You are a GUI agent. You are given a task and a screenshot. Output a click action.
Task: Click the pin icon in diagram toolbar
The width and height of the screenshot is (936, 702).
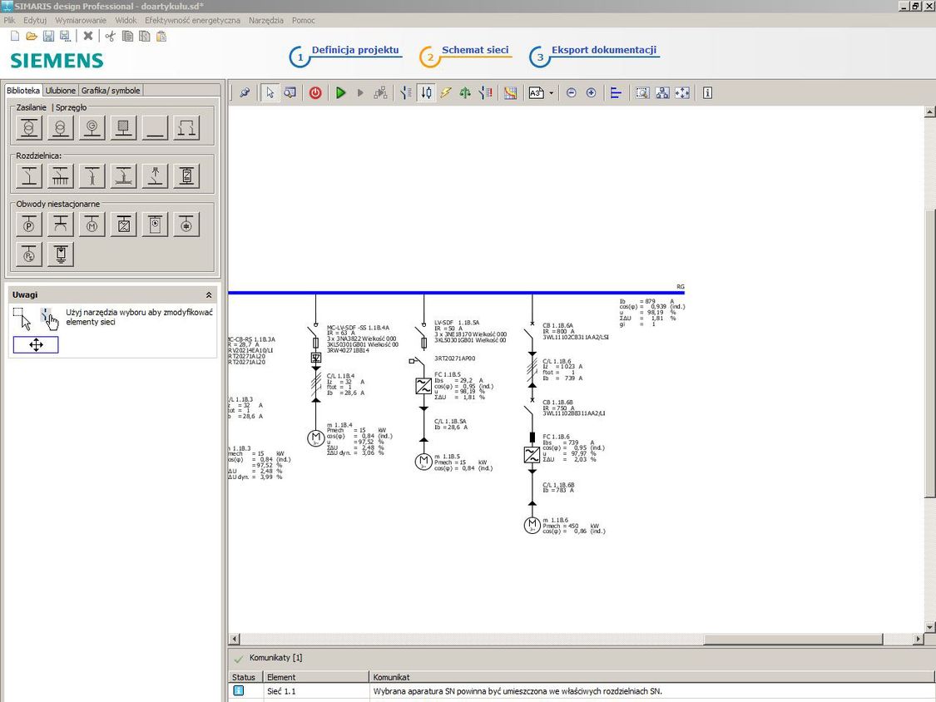click(244, 92)
